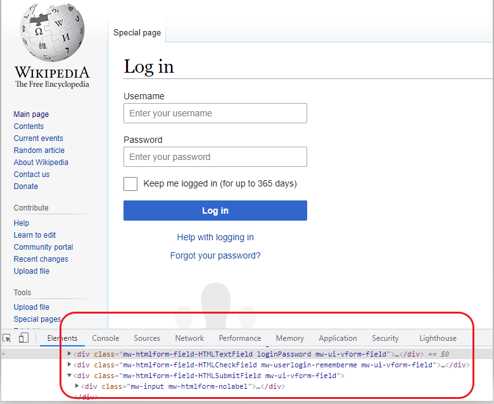Open the Contents sidebar link
Image resolution: width=494 pixels, height=404 pixels.
(28, 126)
